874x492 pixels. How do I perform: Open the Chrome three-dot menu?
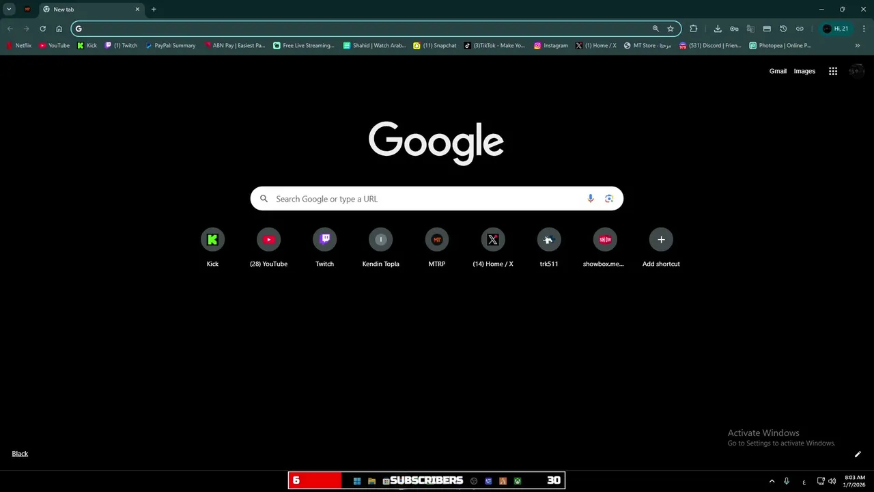click(864, 29)
